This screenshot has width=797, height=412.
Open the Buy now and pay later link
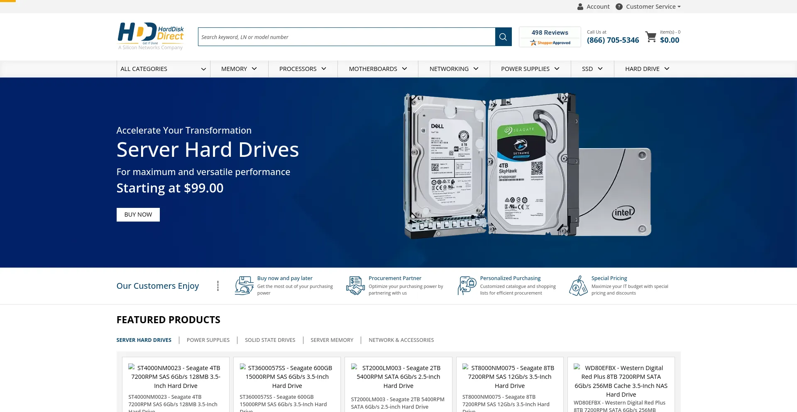(x=285, y=278)
